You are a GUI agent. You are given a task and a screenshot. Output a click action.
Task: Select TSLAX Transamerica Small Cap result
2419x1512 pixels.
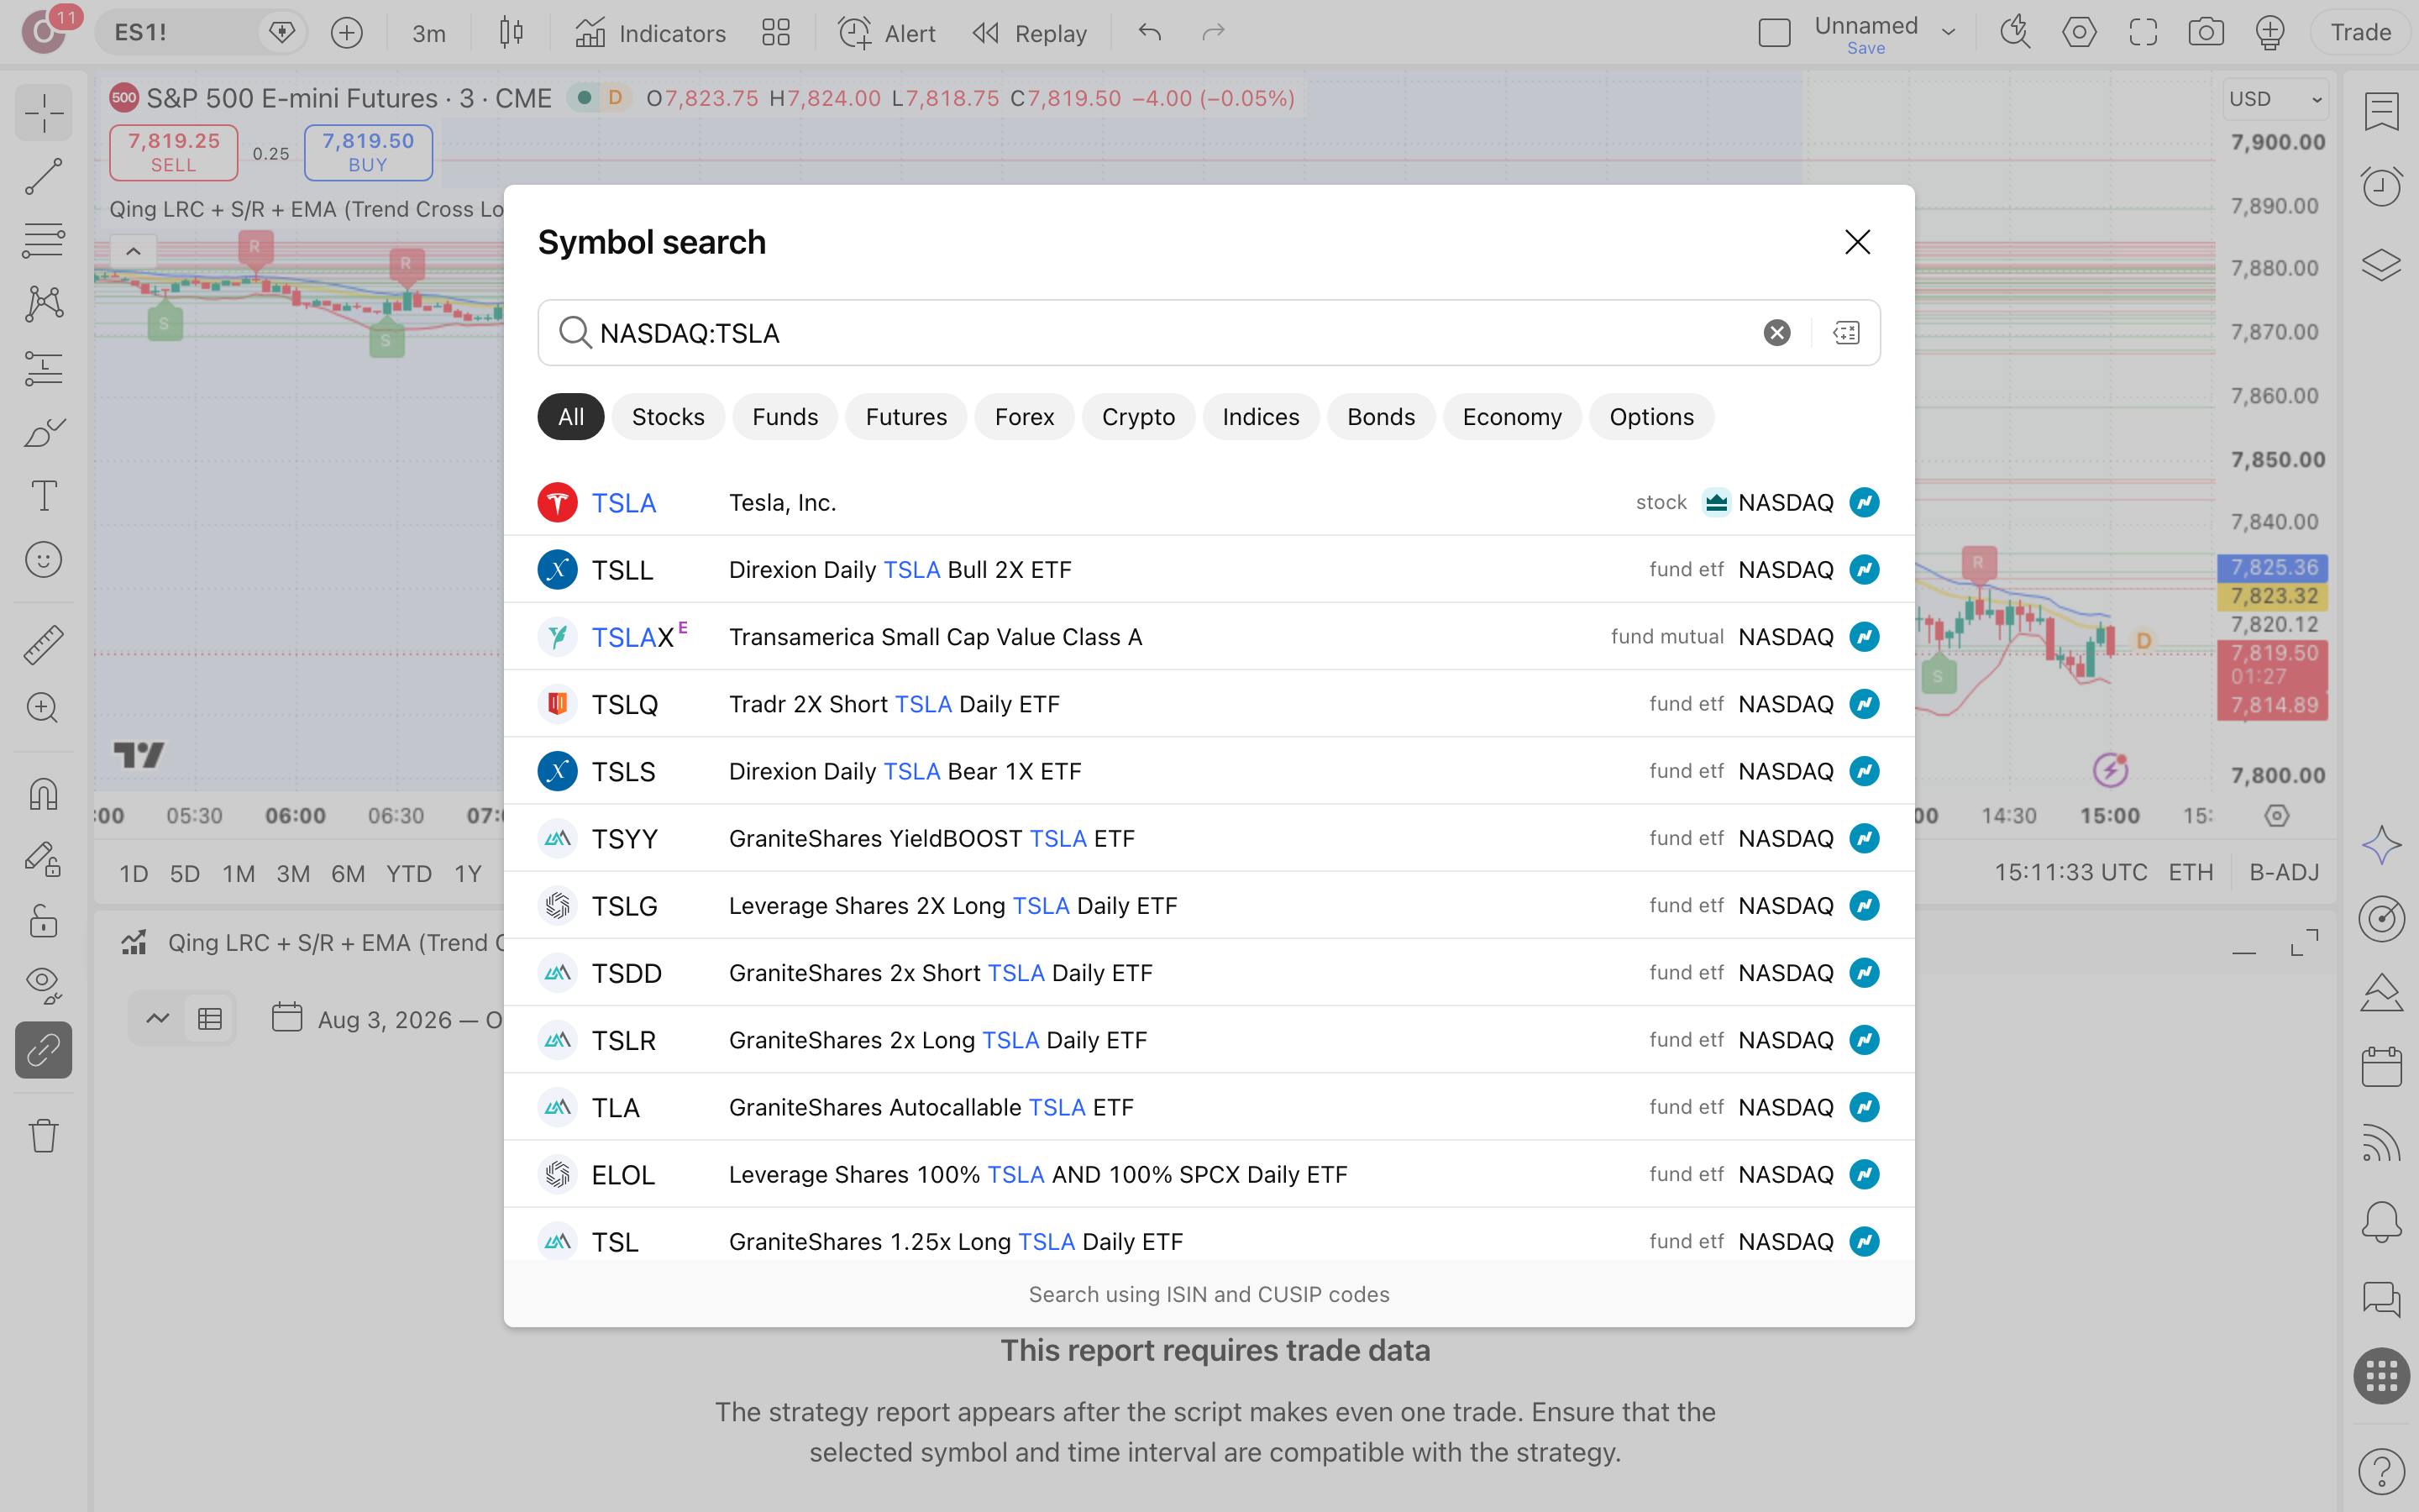click(1209, 637)
